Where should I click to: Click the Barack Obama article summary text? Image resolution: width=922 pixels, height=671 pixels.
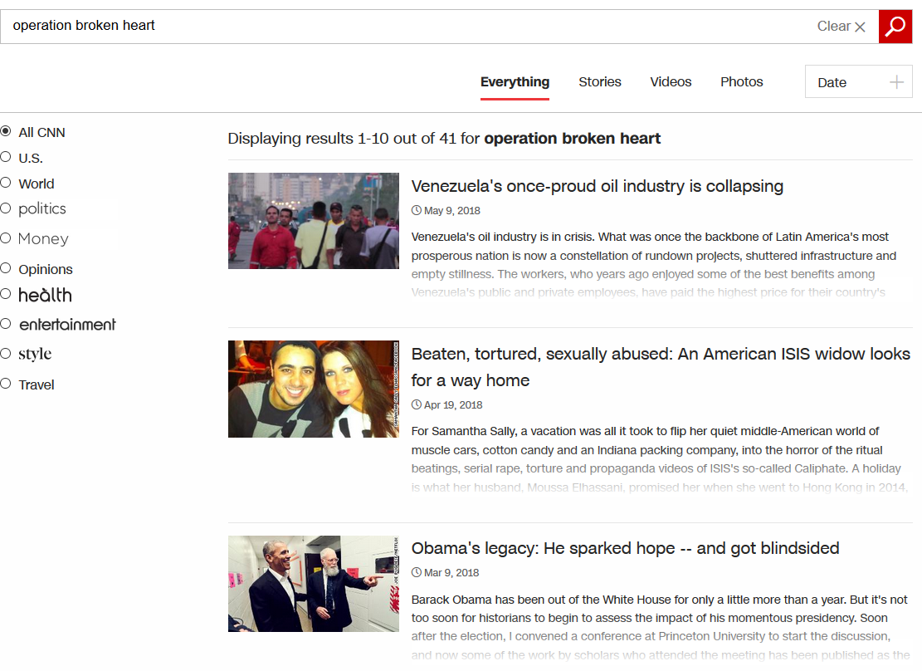click(x=661, y=628)
